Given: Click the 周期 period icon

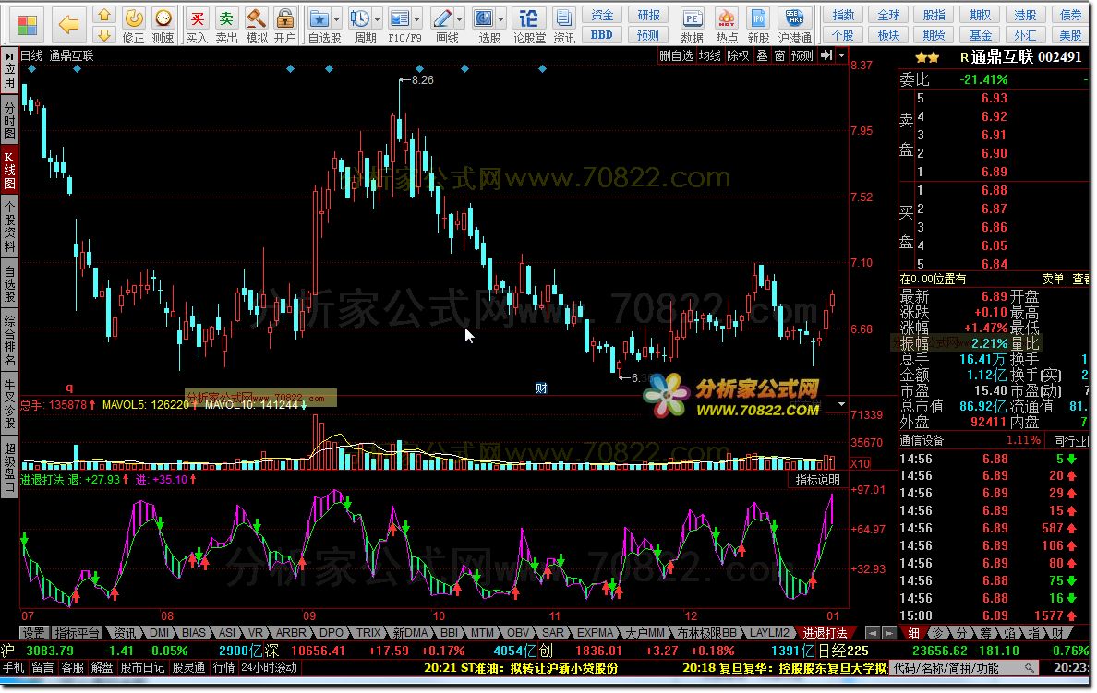Looking at the screenshot, I should click(x=359, y=18).
